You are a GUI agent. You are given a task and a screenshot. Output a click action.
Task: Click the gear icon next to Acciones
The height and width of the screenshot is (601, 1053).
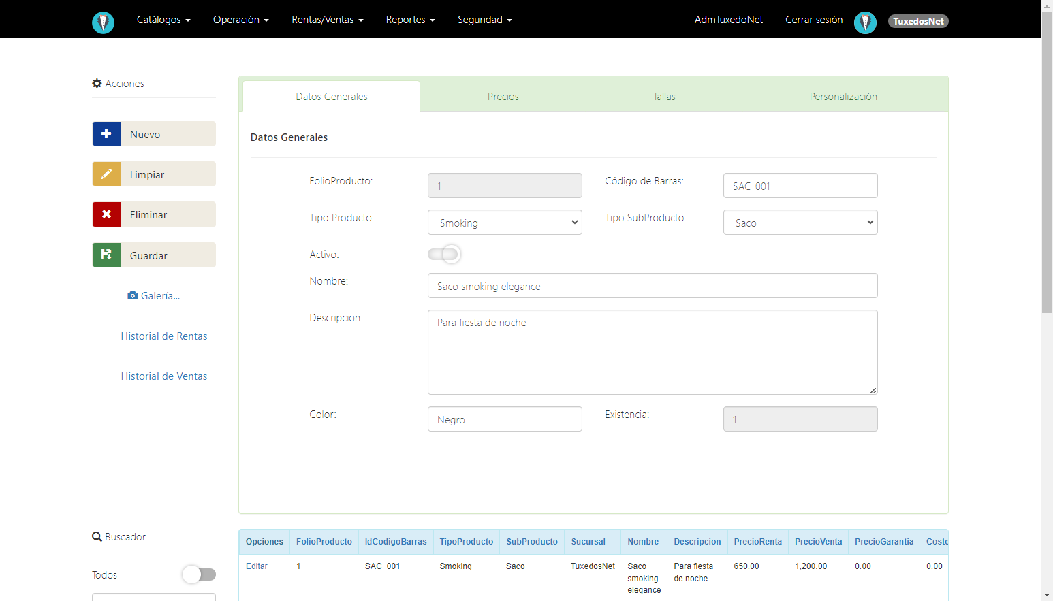tap(97, 83)
